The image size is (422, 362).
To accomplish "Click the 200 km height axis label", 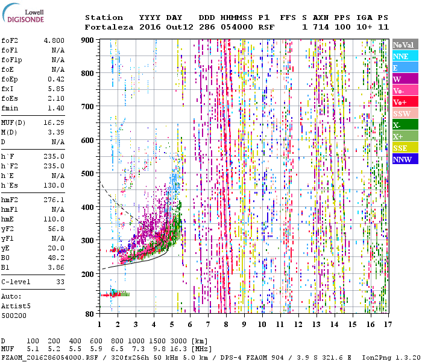I will (87, 274).
